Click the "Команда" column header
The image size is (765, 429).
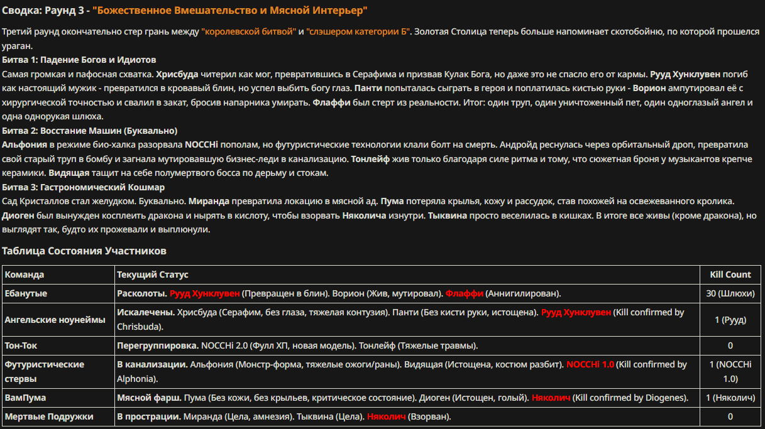coord(58,274)
